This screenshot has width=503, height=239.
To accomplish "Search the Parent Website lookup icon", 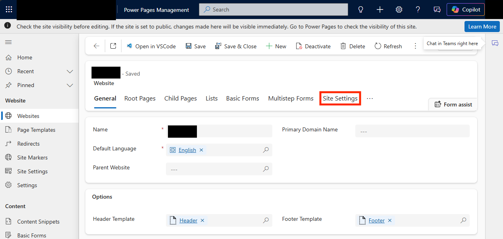I will point(266,169).
